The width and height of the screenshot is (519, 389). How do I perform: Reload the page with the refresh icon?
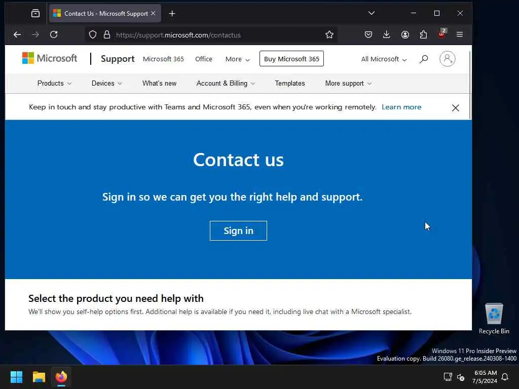click(54, 34)
